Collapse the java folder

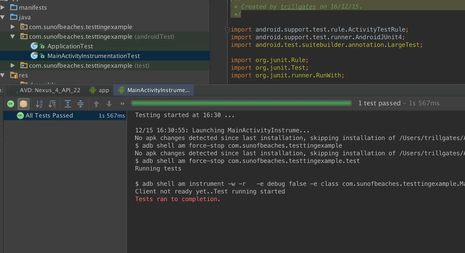3,17
